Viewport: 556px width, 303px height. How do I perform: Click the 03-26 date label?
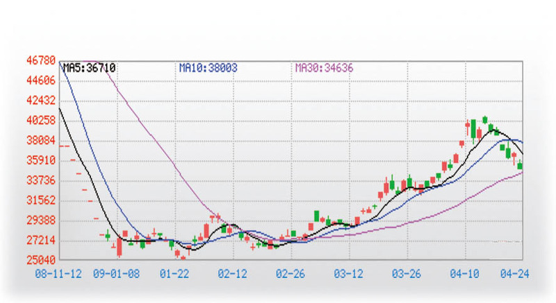click(x=407, y=274)
